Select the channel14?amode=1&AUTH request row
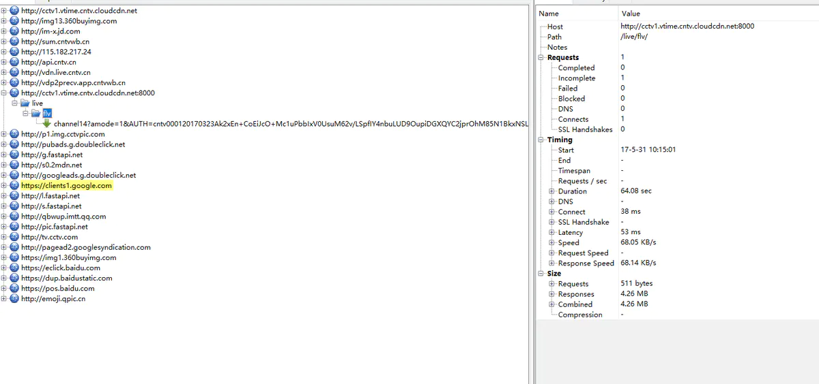 pyautogui.click(x=291, y=124)
